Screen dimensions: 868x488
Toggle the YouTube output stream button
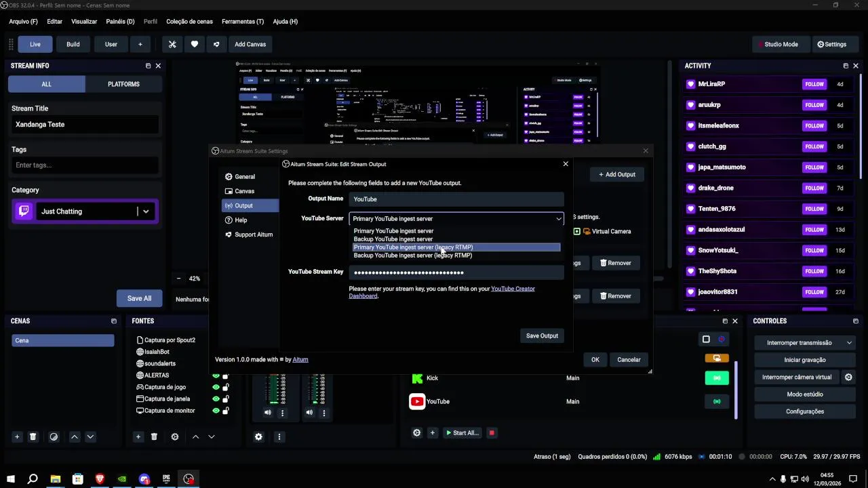(x=717, y=401)
